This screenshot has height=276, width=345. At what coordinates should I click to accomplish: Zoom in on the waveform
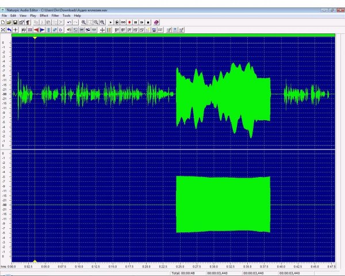[x=83, y=22]
